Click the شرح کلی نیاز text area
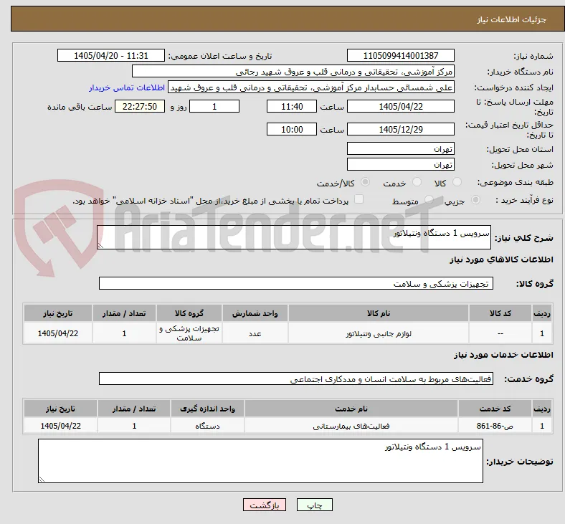The image size is (565, 524). [294, 237]
